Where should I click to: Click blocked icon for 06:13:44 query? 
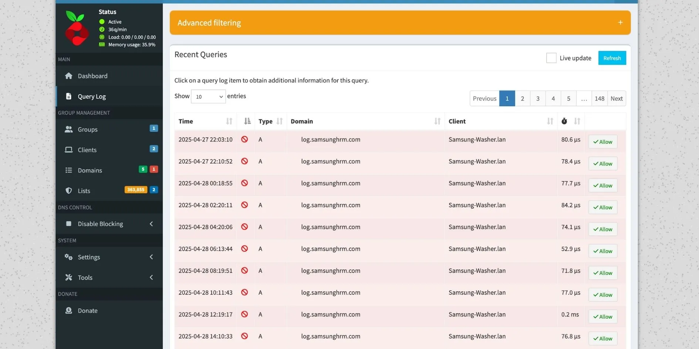click(x=244, y=249)
